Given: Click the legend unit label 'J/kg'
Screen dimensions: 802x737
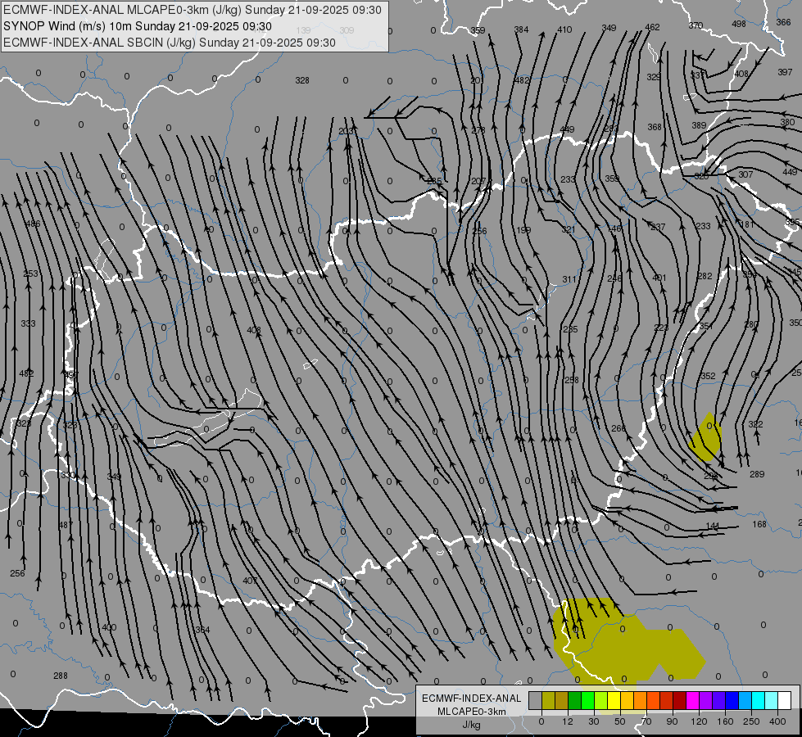Looking at the screenshot, I should 471,725.
